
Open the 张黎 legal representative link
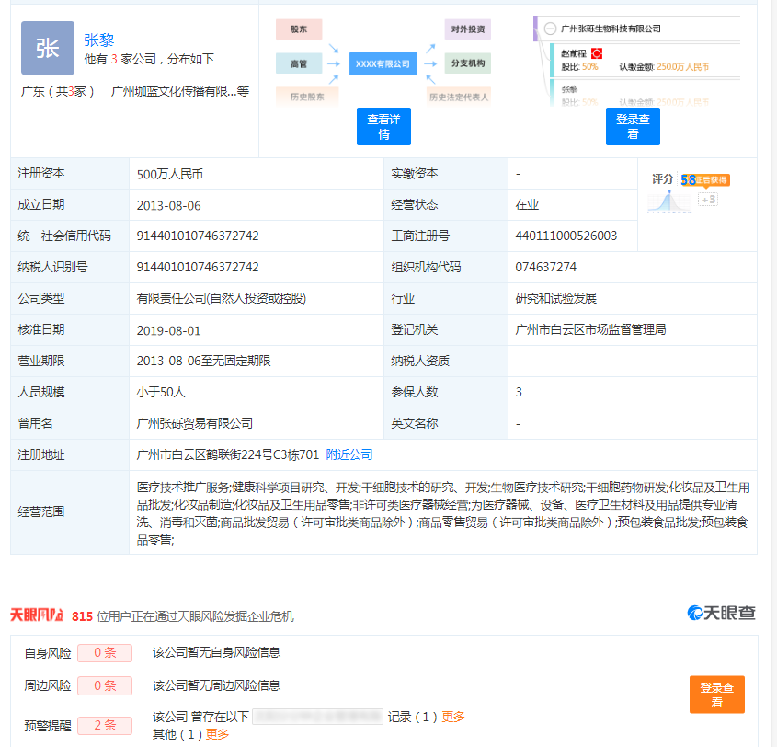pyautogui.click(x=98, y=40)
